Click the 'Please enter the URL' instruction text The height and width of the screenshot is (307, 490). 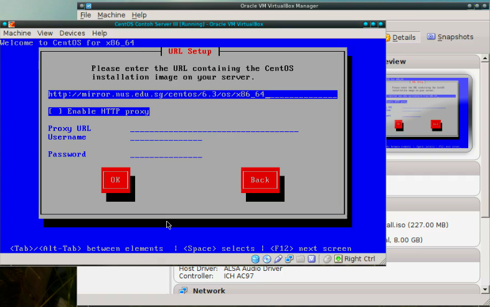click(x=192, y=73)
